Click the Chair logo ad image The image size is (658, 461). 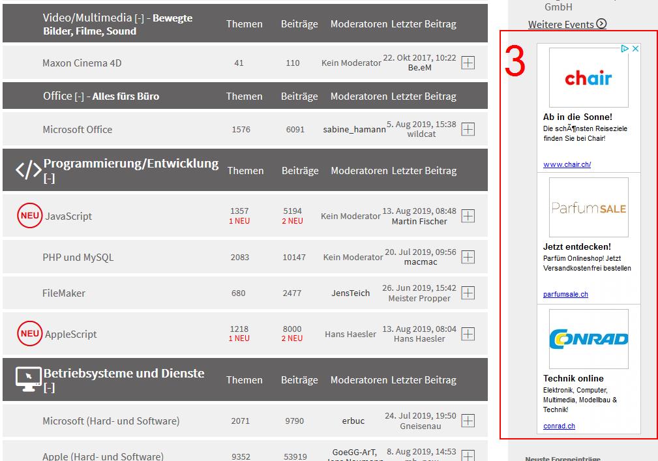[x=589, y=78]
